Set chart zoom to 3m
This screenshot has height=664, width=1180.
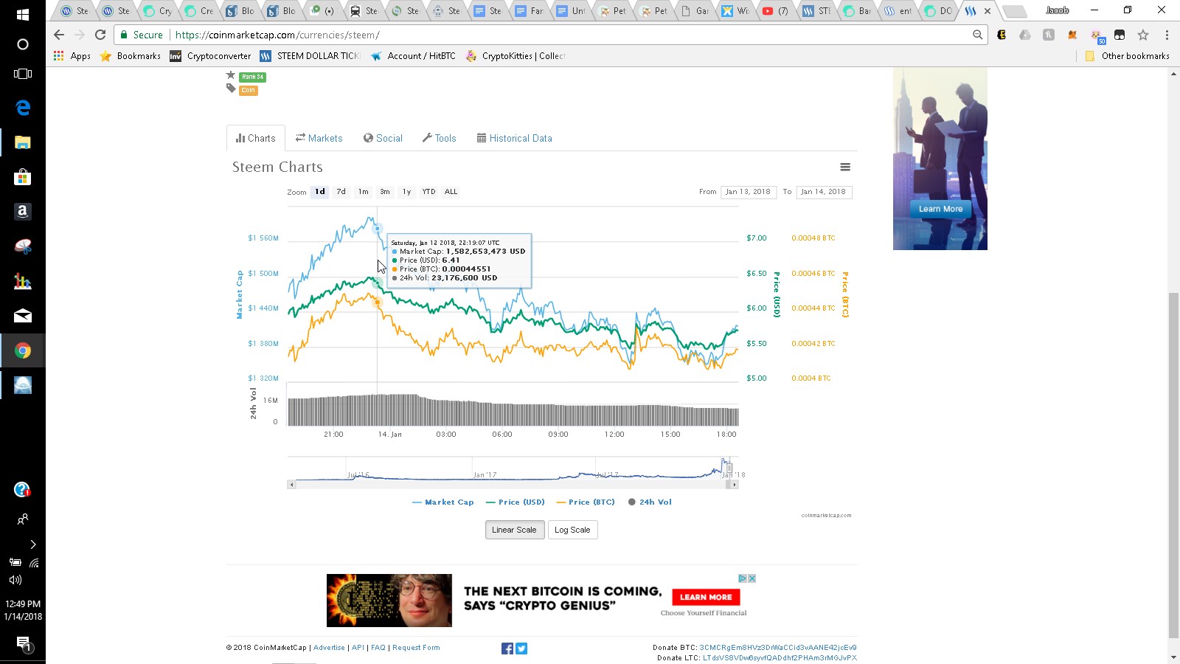coord(385,192)
